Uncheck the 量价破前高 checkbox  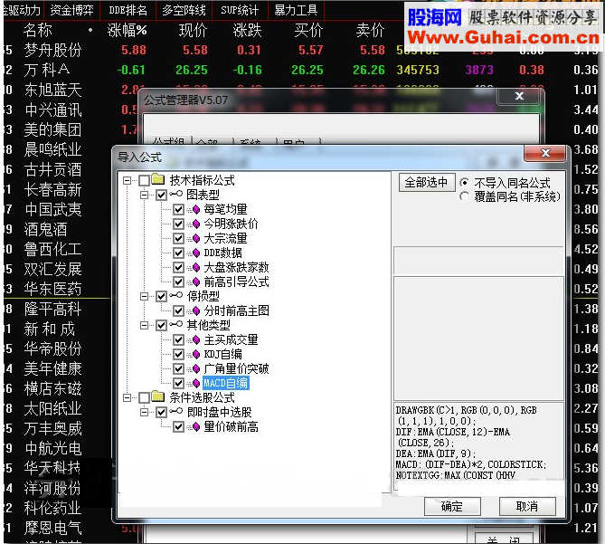tap(178, 427)
